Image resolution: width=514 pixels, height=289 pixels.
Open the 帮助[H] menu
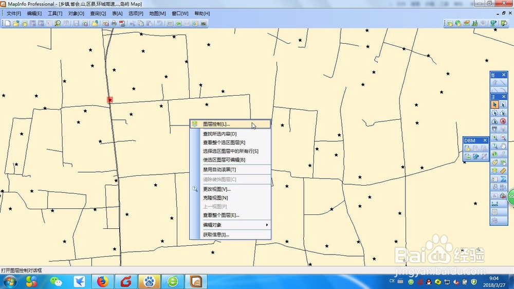pos(202,13)
